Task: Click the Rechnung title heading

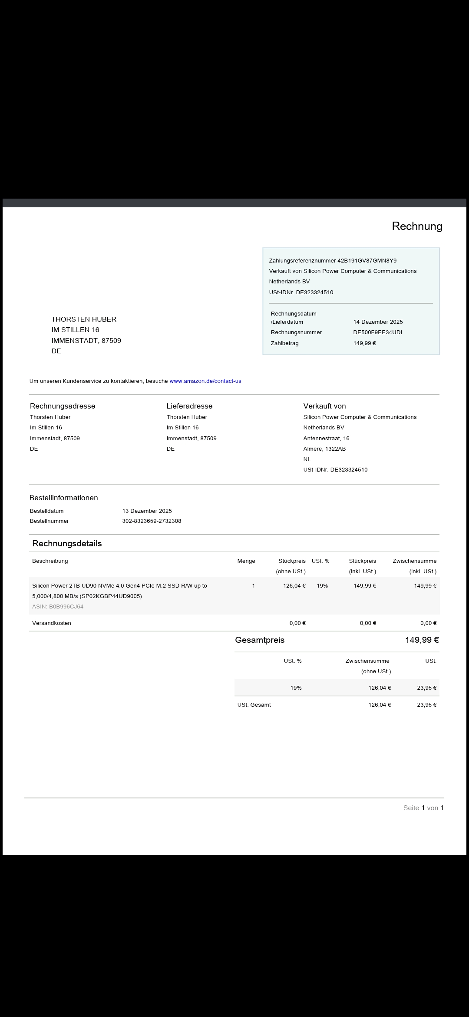Action: (417, 226)
